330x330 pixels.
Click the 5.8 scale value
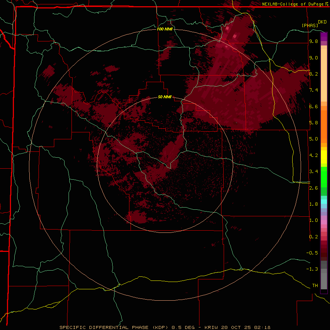[313, 123]
